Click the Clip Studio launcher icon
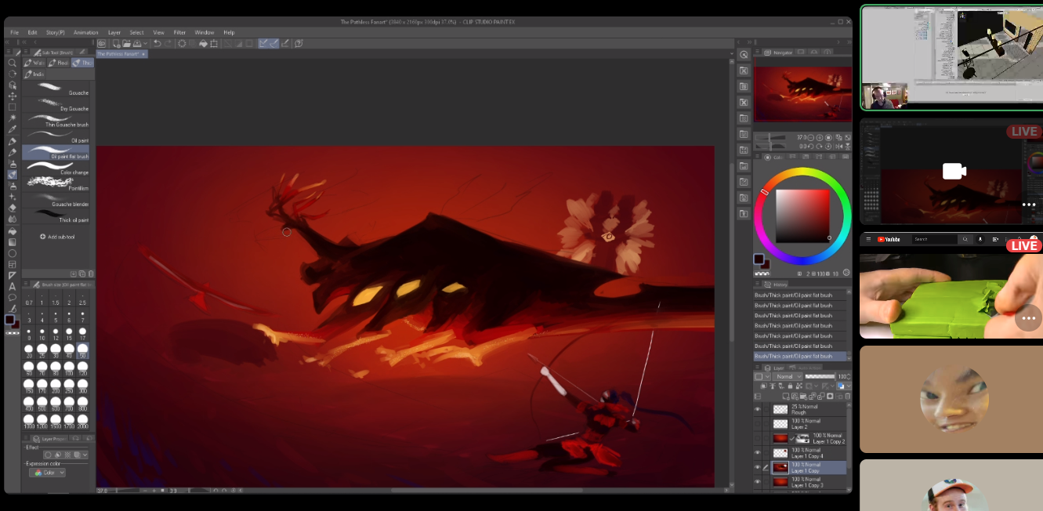 (101, 43)
